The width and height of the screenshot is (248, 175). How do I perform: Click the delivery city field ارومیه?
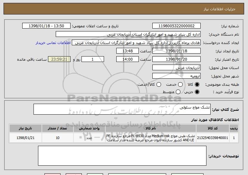176,76
